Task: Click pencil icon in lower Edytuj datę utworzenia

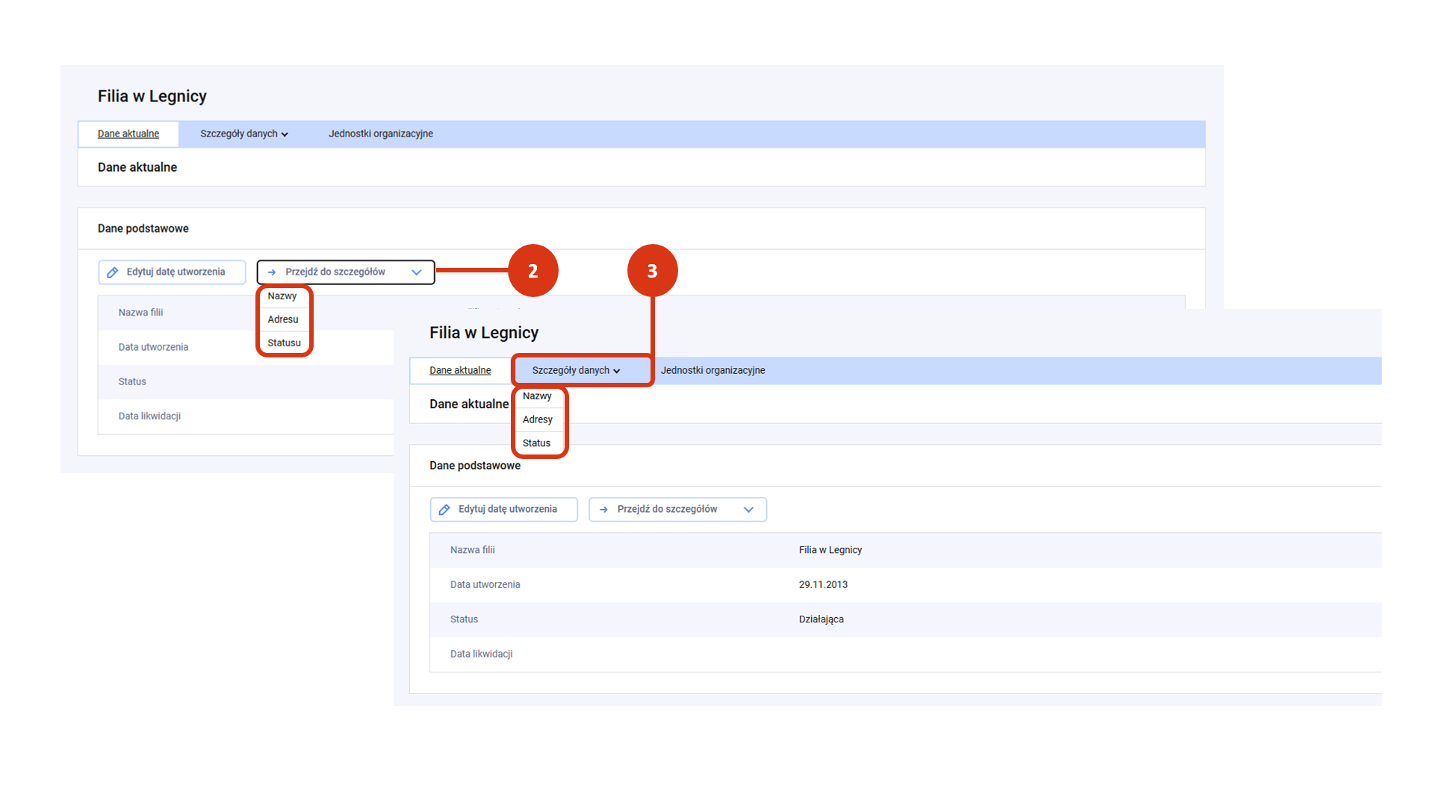Action: (444, 510)
